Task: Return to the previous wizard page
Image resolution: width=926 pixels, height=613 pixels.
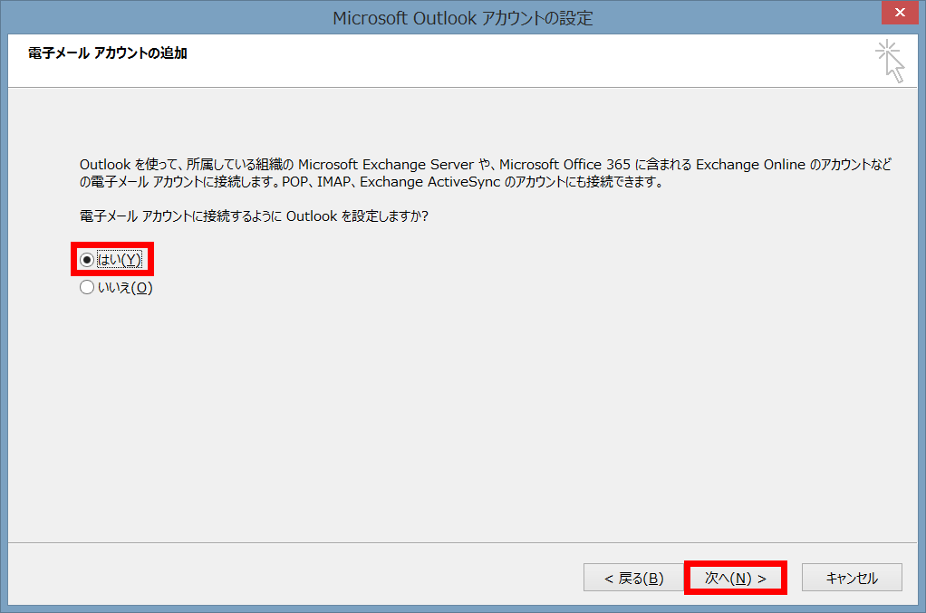Action: point(633,577)
